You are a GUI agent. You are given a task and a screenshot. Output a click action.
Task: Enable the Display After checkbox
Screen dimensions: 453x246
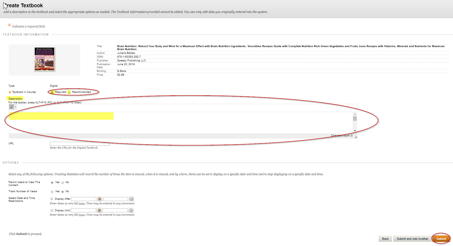52,199
